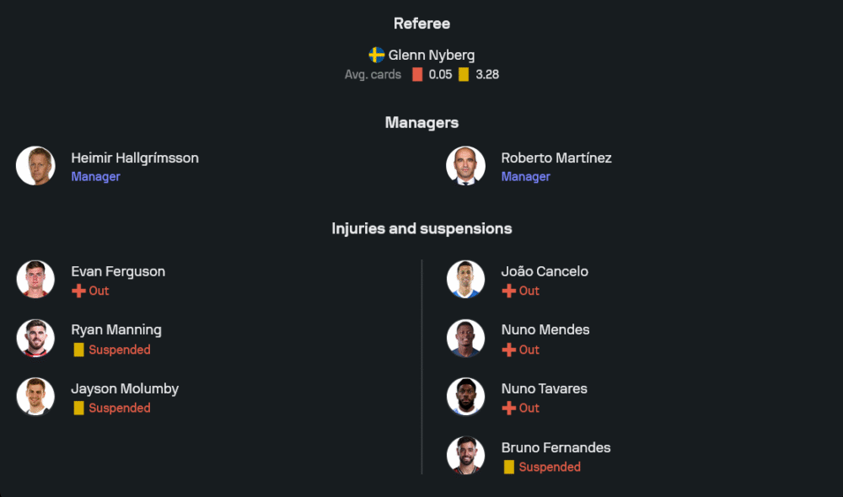843x497 pixels.
Task: Click the Jayson Molumby name link
Action: (x=125, y=388)
